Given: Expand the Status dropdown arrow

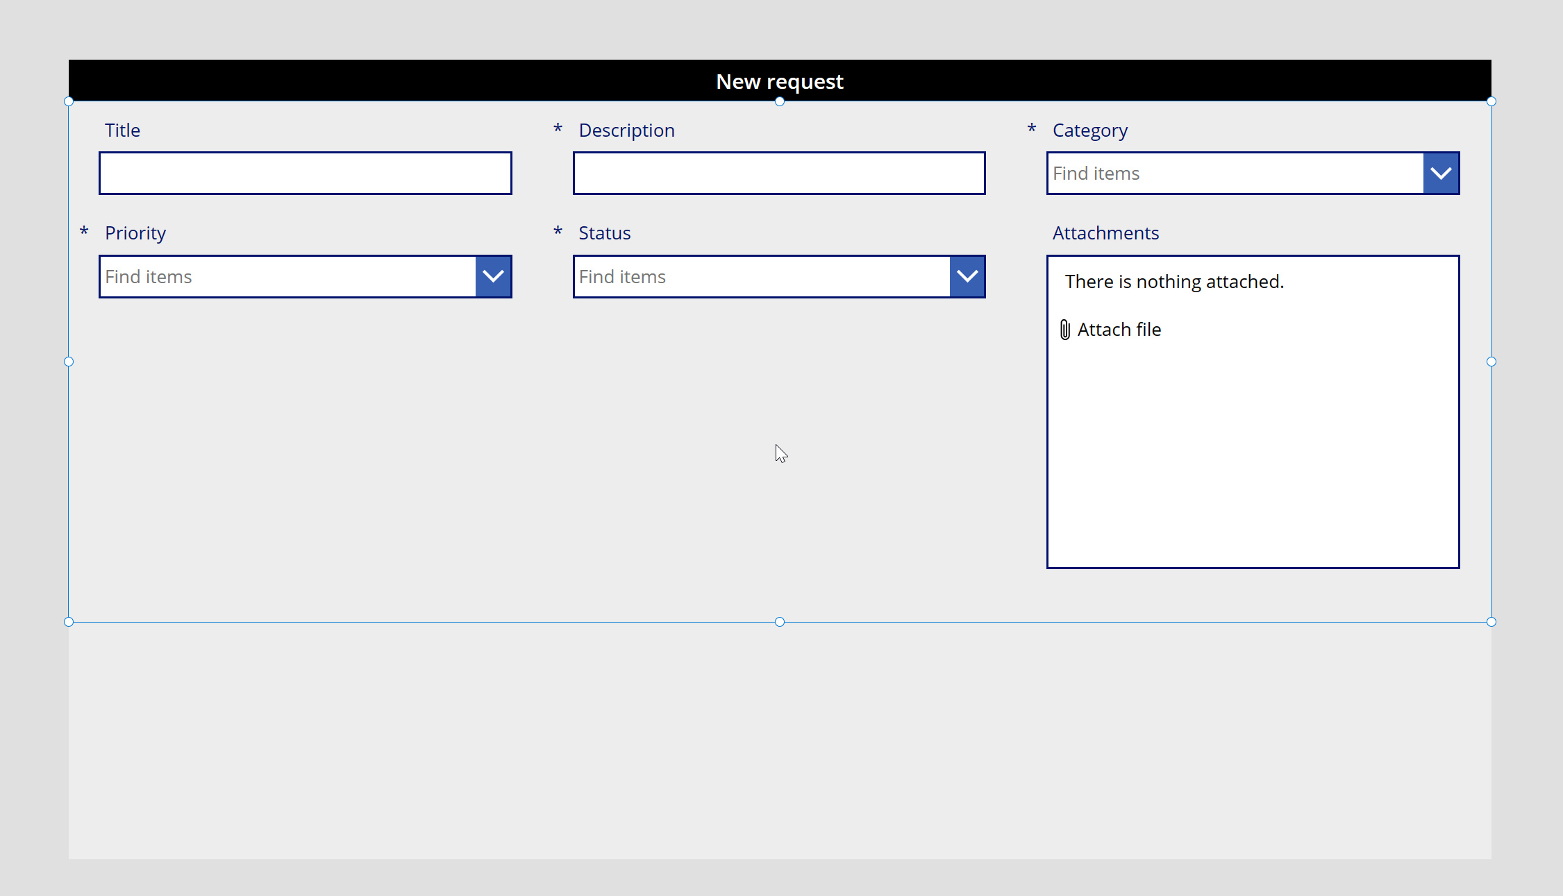Looking at the screenshot, I should (967, 277).
